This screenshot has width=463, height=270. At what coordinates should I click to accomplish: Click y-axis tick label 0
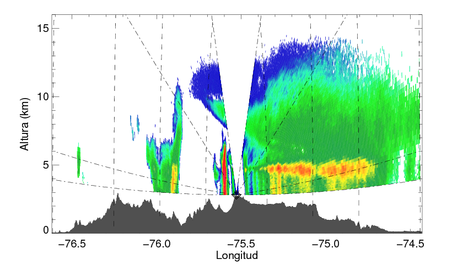point(46,230)
